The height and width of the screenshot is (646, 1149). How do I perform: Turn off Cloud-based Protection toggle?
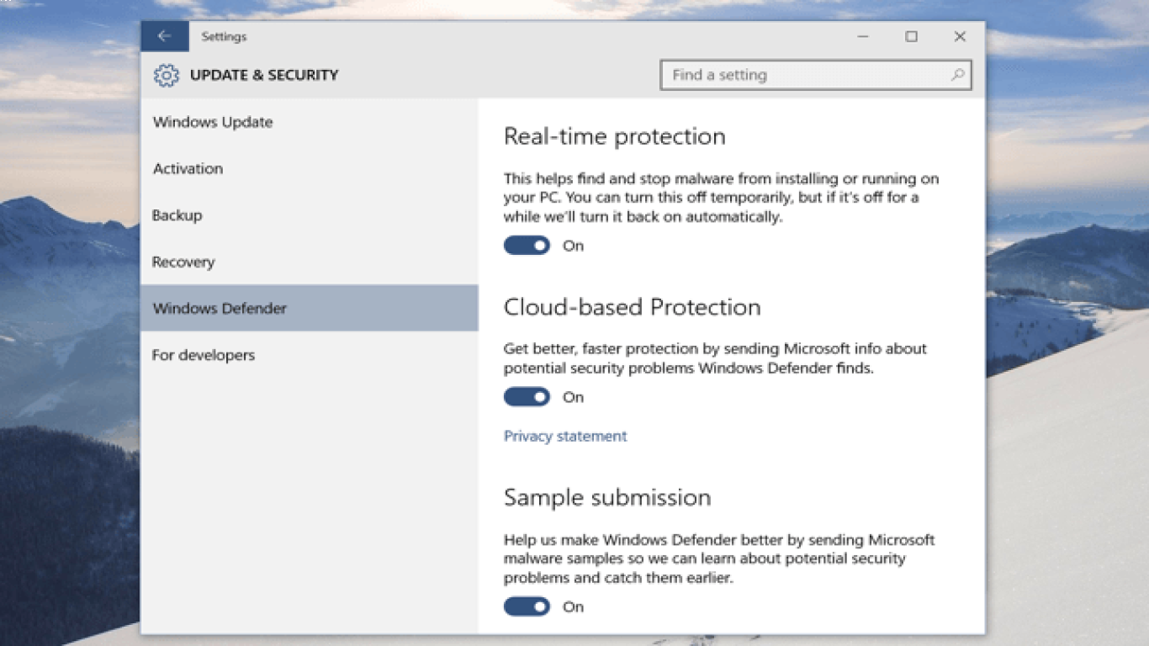tap(527, 397)
